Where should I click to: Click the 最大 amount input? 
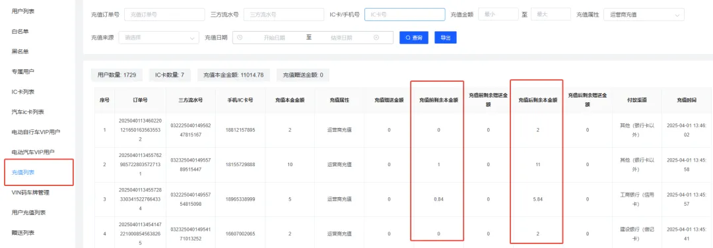point(551,15)
